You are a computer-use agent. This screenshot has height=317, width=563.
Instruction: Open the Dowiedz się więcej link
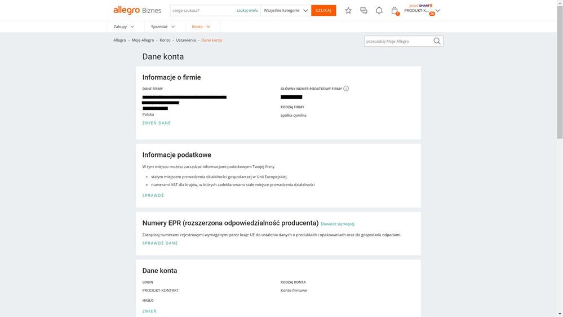point(338,224)
